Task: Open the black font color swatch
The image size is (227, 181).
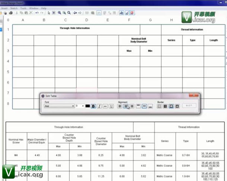Action: click(87, 106)
